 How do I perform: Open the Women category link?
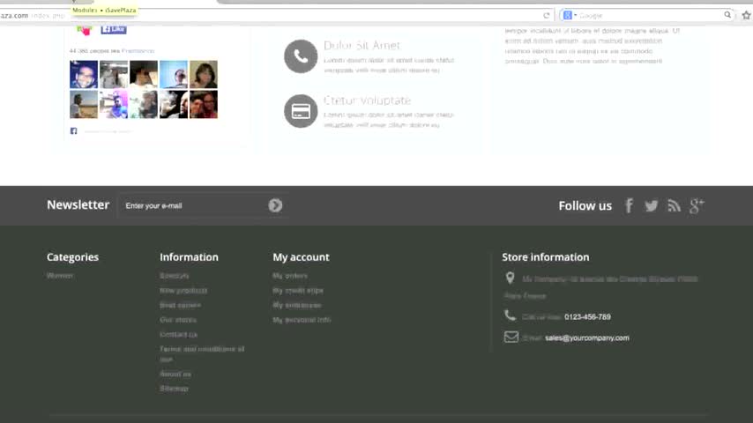coord(60,276)
